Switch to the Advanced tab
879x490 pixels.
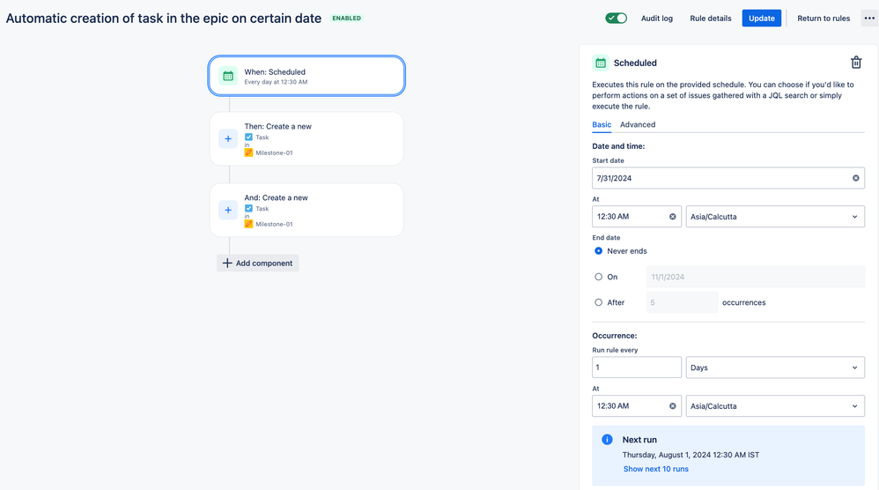point(638,124)
